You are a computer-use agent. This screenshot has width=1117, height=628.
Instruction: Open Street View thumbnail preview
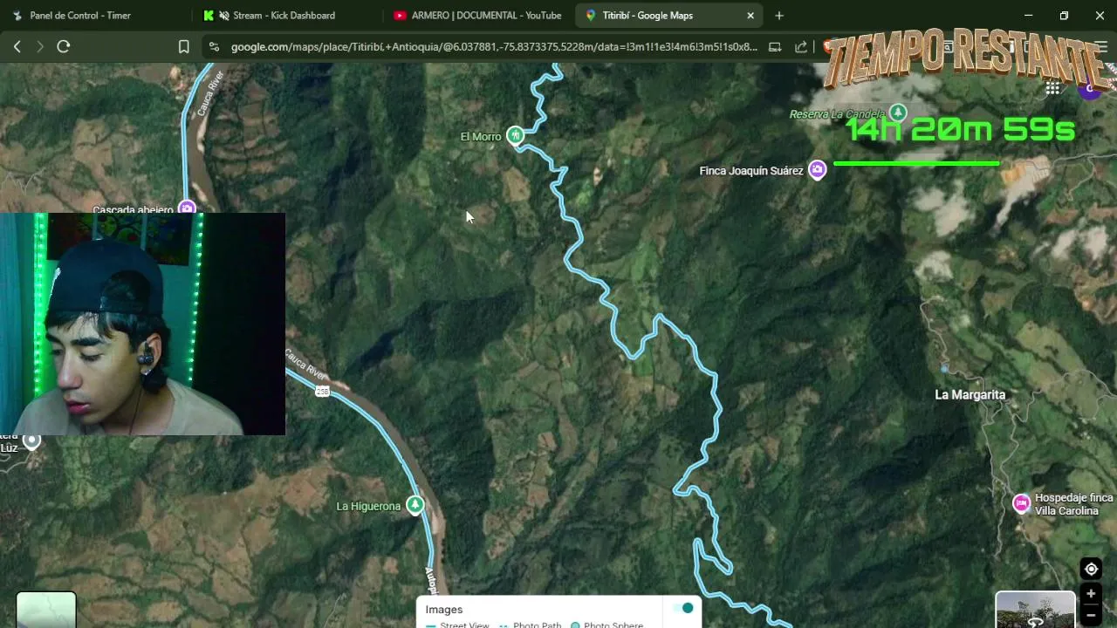click(1036, 610)
